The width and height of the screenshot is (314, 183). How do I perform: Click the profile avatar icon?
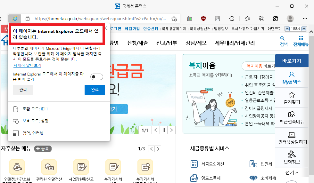click(x=290, y=19)
